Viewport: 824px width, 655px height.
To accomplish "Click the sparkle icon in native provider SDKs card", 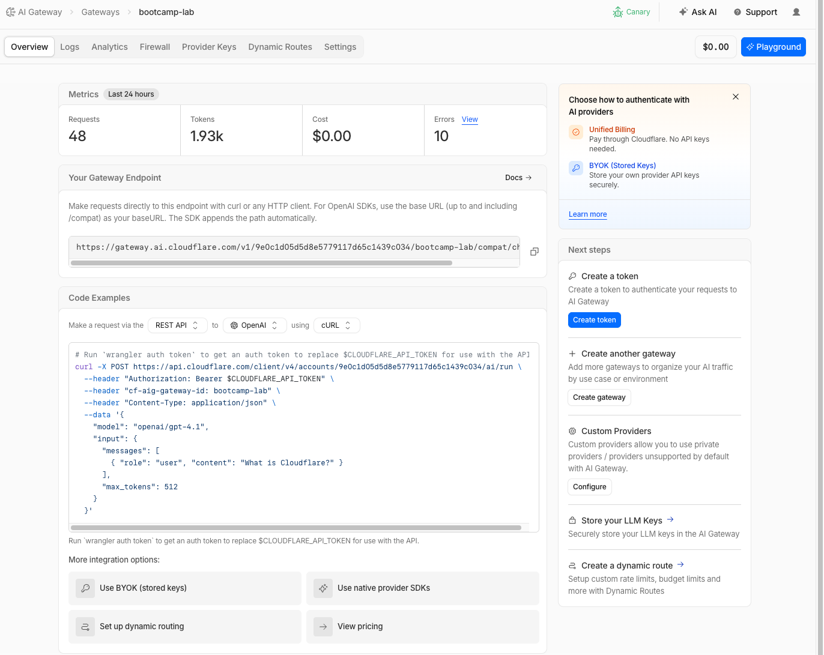I will (323, 588).
